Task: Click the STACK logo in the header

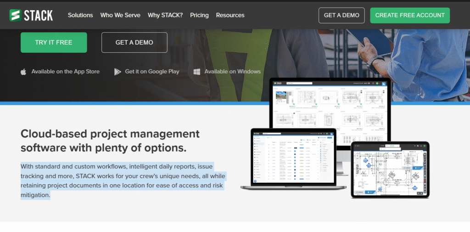Action: point(31,15)
